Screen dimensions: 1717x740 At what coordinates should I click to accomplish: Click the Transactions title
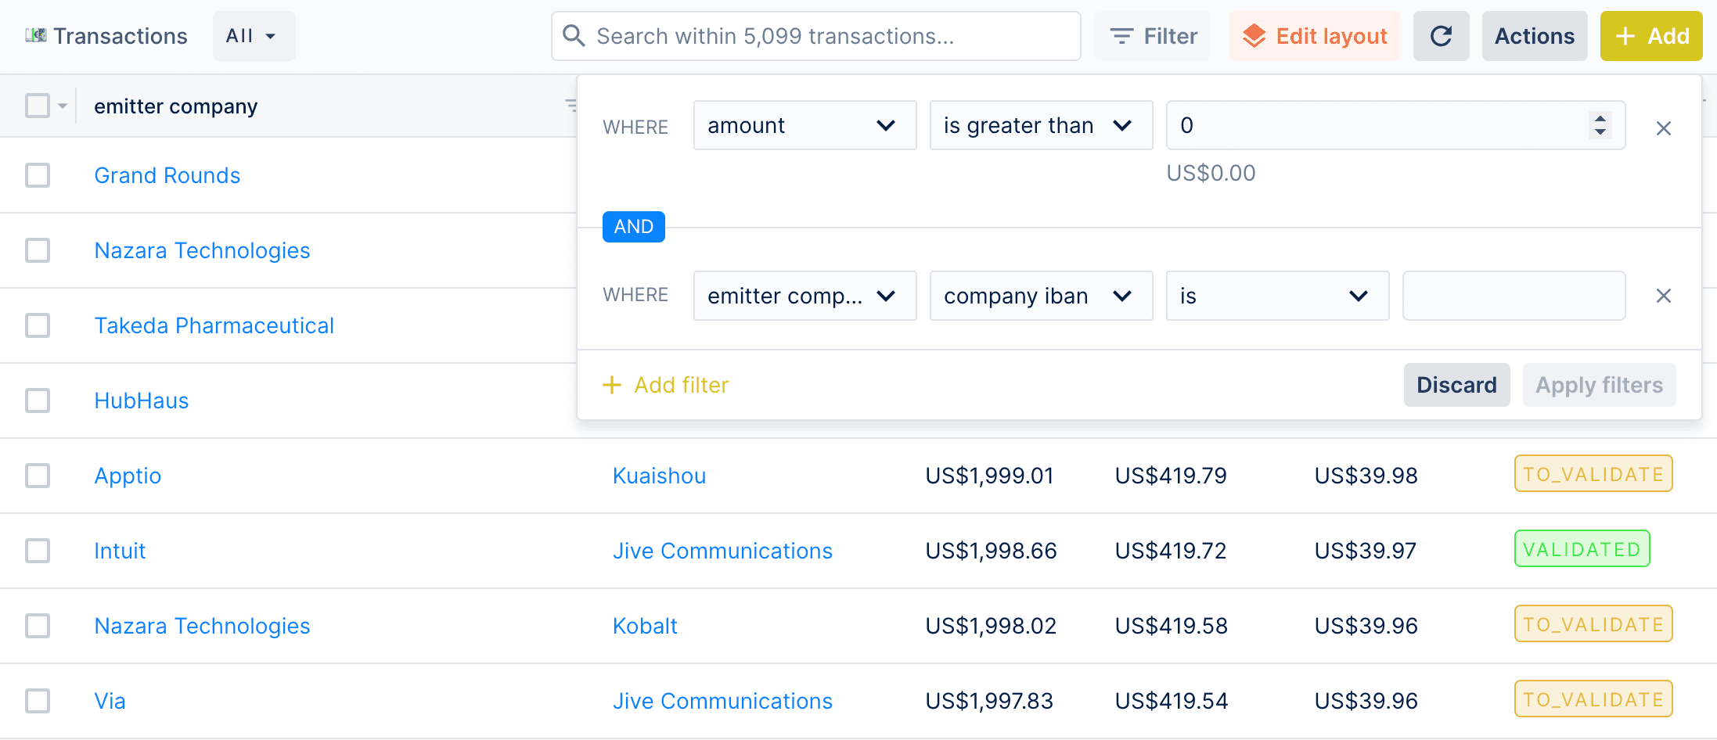(121, 36)
